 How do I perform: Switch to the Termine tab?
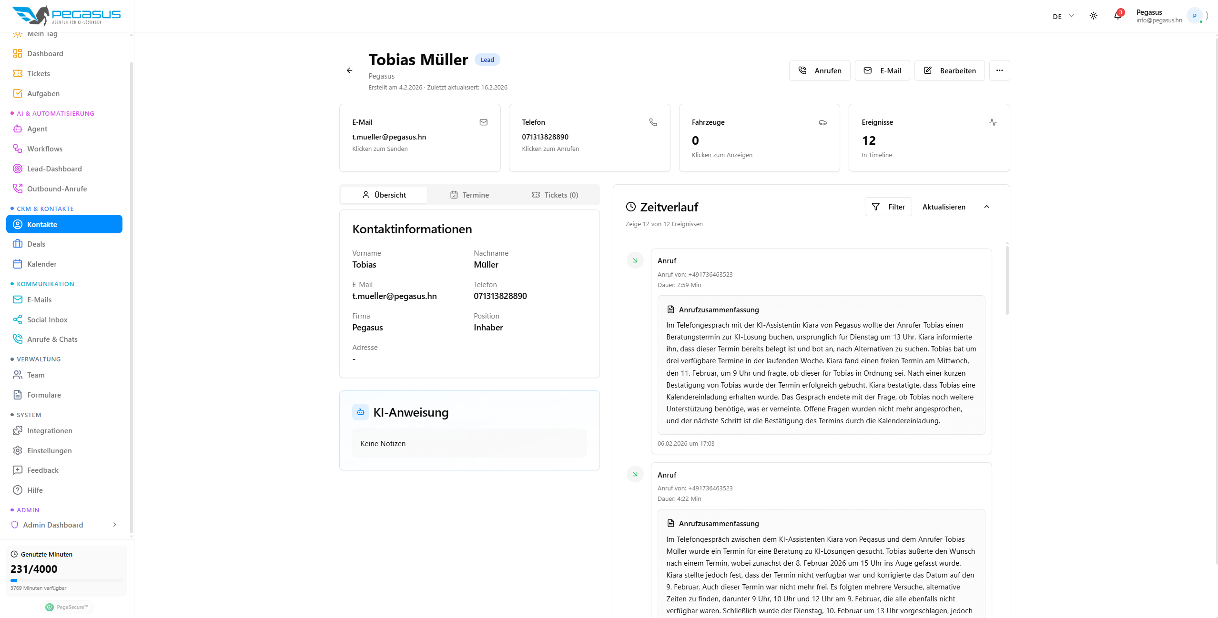469,195
